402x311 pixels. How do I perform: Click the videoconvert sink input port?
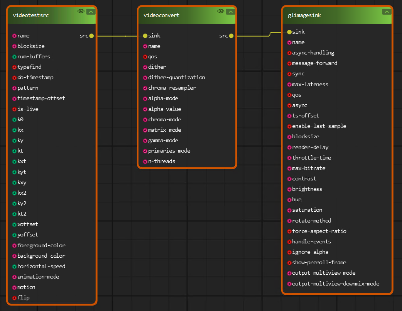[145, 36]
